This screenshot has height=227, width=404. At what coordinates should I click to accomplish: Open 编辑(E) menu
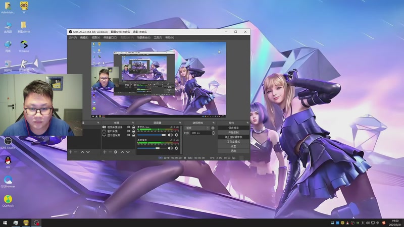coord(84,37)
